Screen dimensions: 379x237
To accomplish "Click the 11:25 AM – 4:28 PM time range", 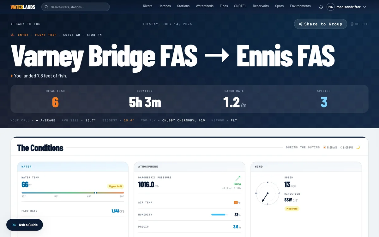I will (x=82, y=35).
